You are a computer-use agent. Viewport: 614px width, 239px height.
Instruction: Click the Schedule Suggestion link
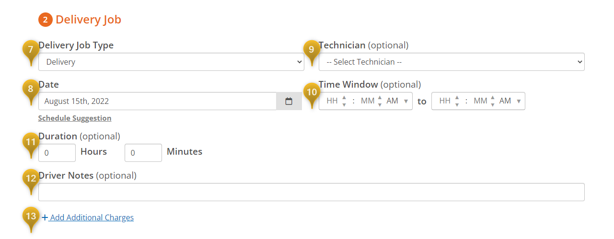pyautogui.click(x=75, y=118)
